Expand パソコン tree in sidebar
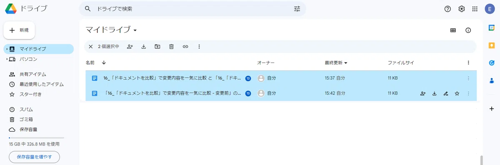 pyautogui.click(x=7, y=59)
